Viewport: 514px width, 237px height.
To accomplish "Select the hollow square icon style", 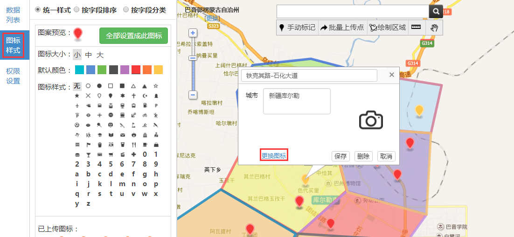I will click(111, 86).
